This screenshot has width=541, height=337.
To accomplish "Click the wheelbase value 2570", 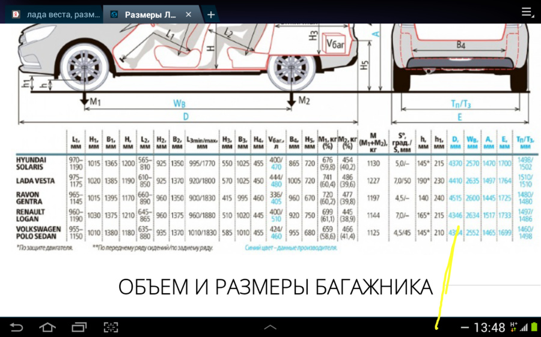I will [x=472, y=164].
